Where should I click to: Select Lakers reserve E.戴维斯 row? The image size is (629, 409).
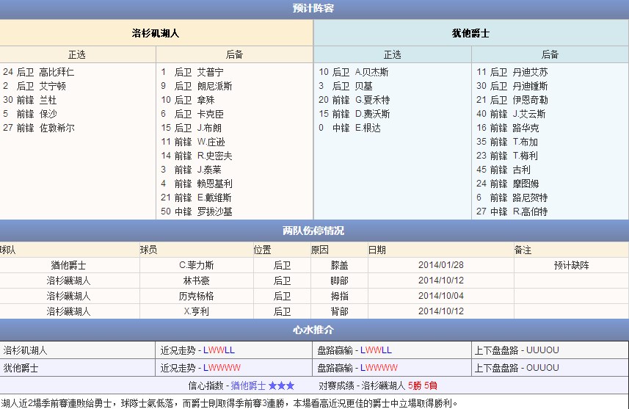(196, 198)
